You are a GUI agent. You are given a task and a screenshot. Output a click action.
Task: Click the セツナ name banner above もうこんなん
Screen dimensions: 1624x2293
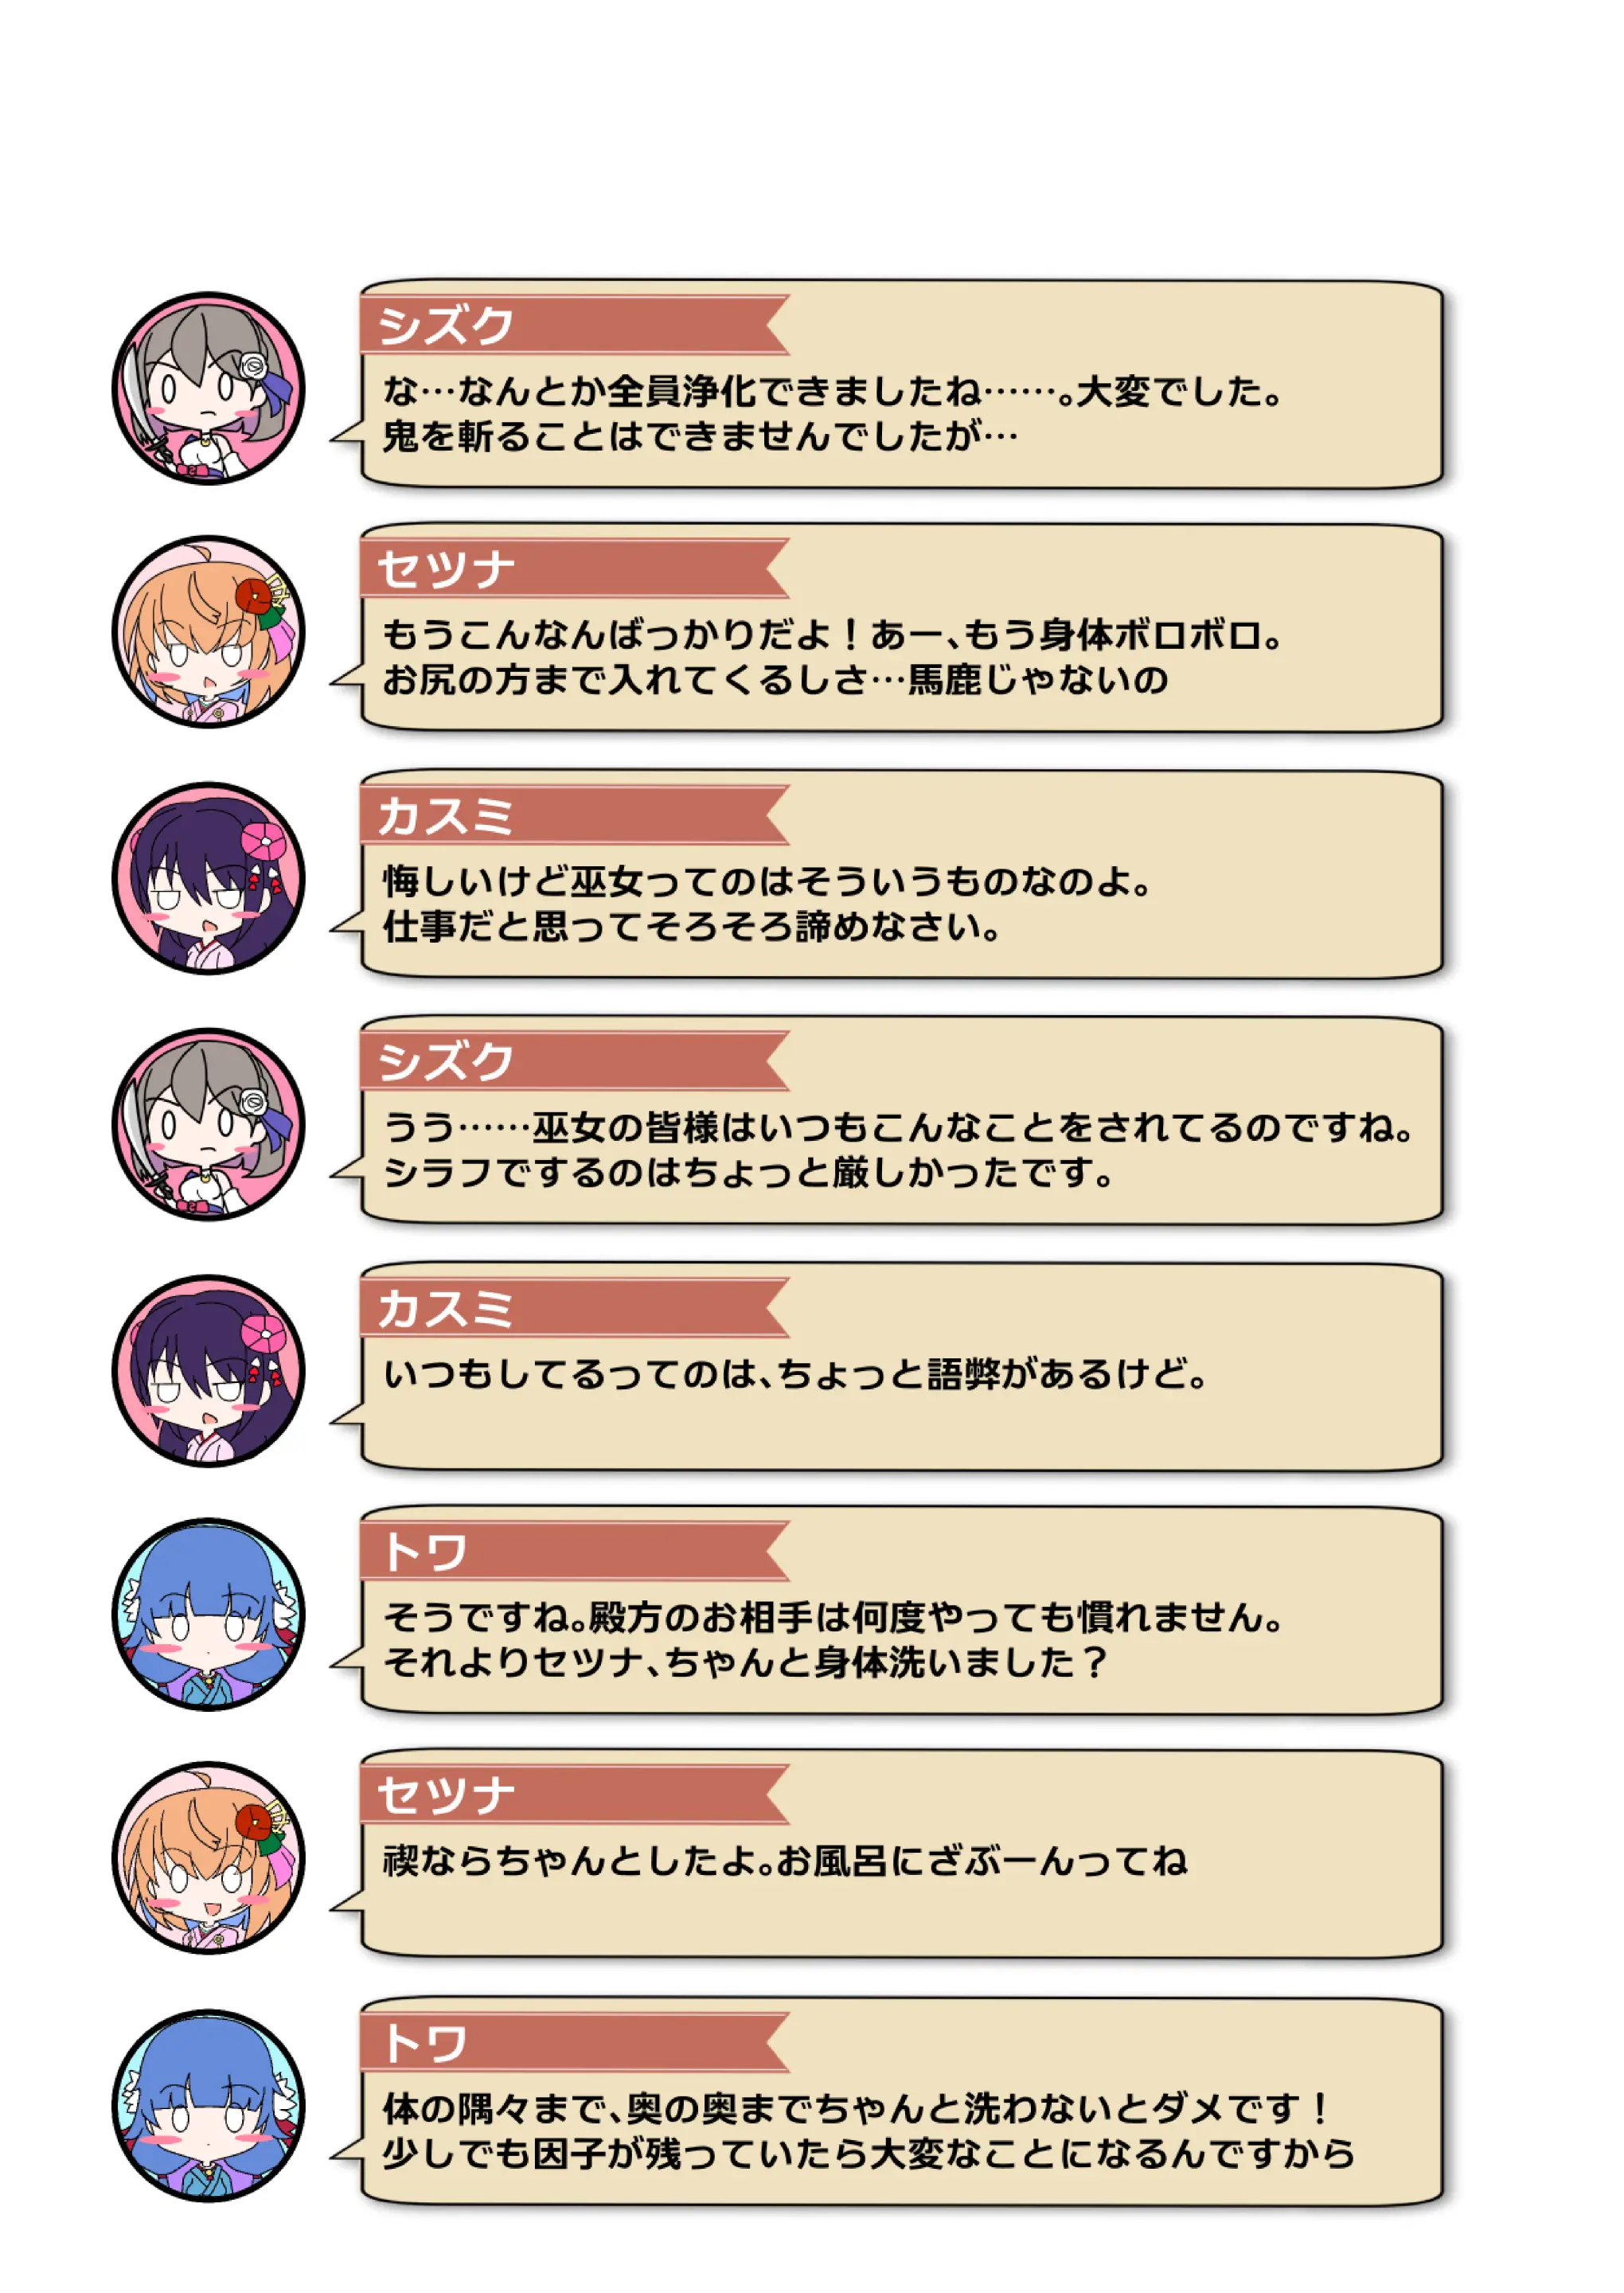point(575,569)
